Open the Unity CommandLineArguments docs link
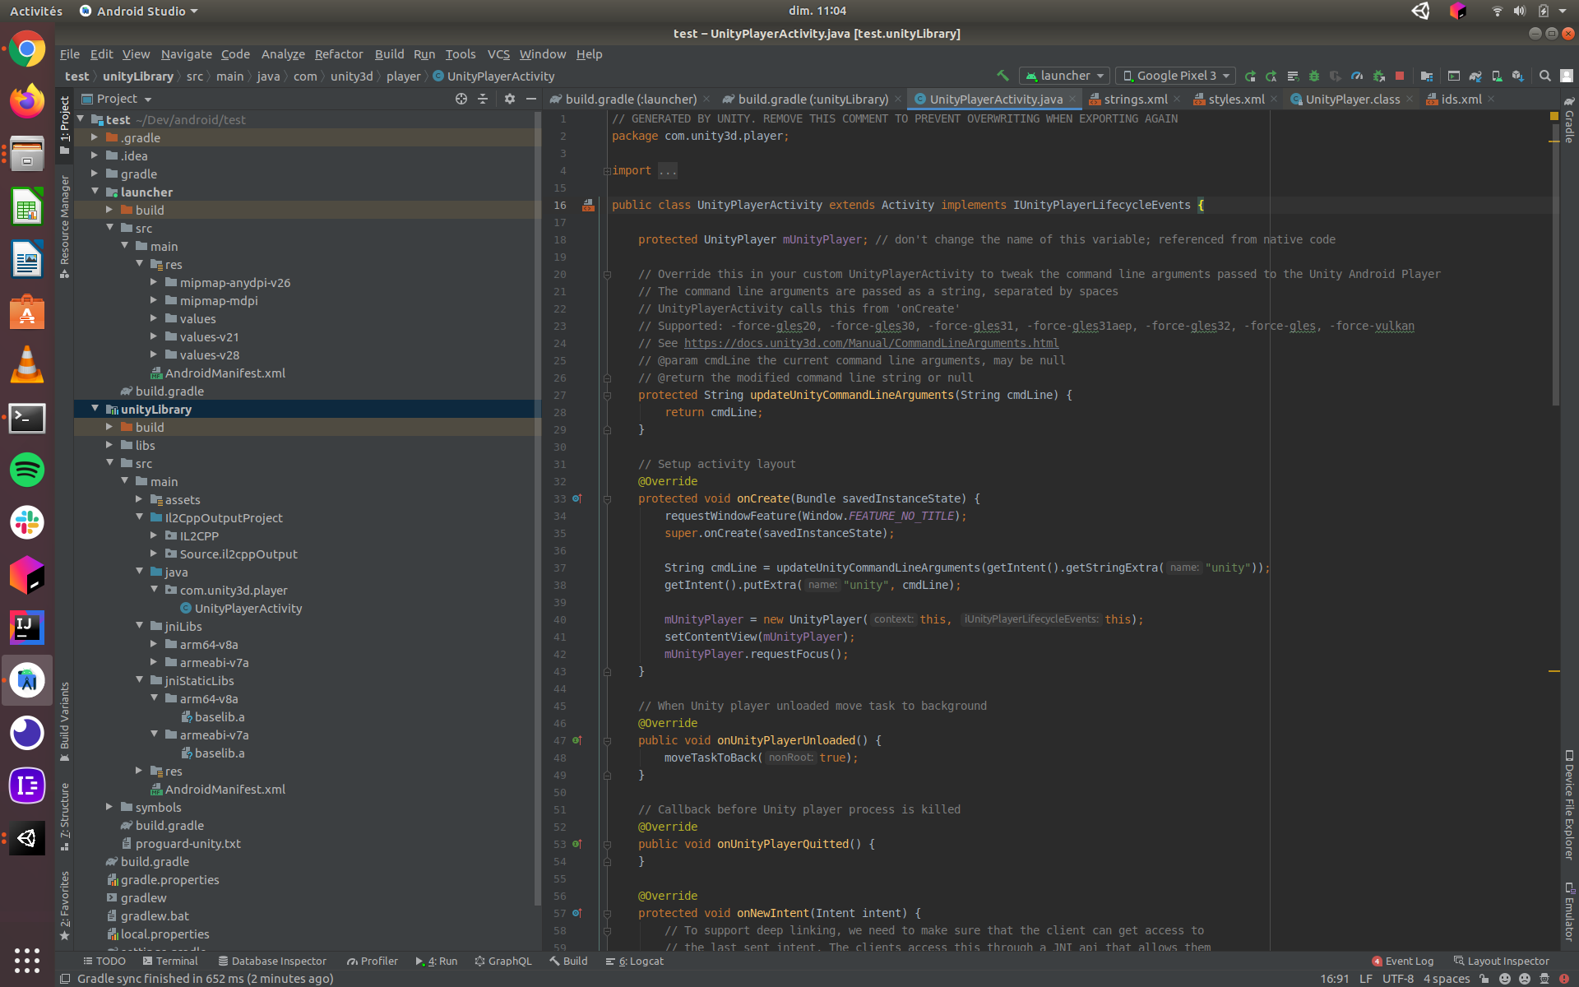The height and width of the screenshot is (987, 1579). pyautogui.click(x=871, y=343)
